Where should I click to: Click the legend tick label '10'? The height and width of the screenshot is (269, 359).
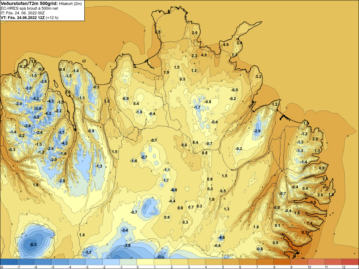pos(309,267)
